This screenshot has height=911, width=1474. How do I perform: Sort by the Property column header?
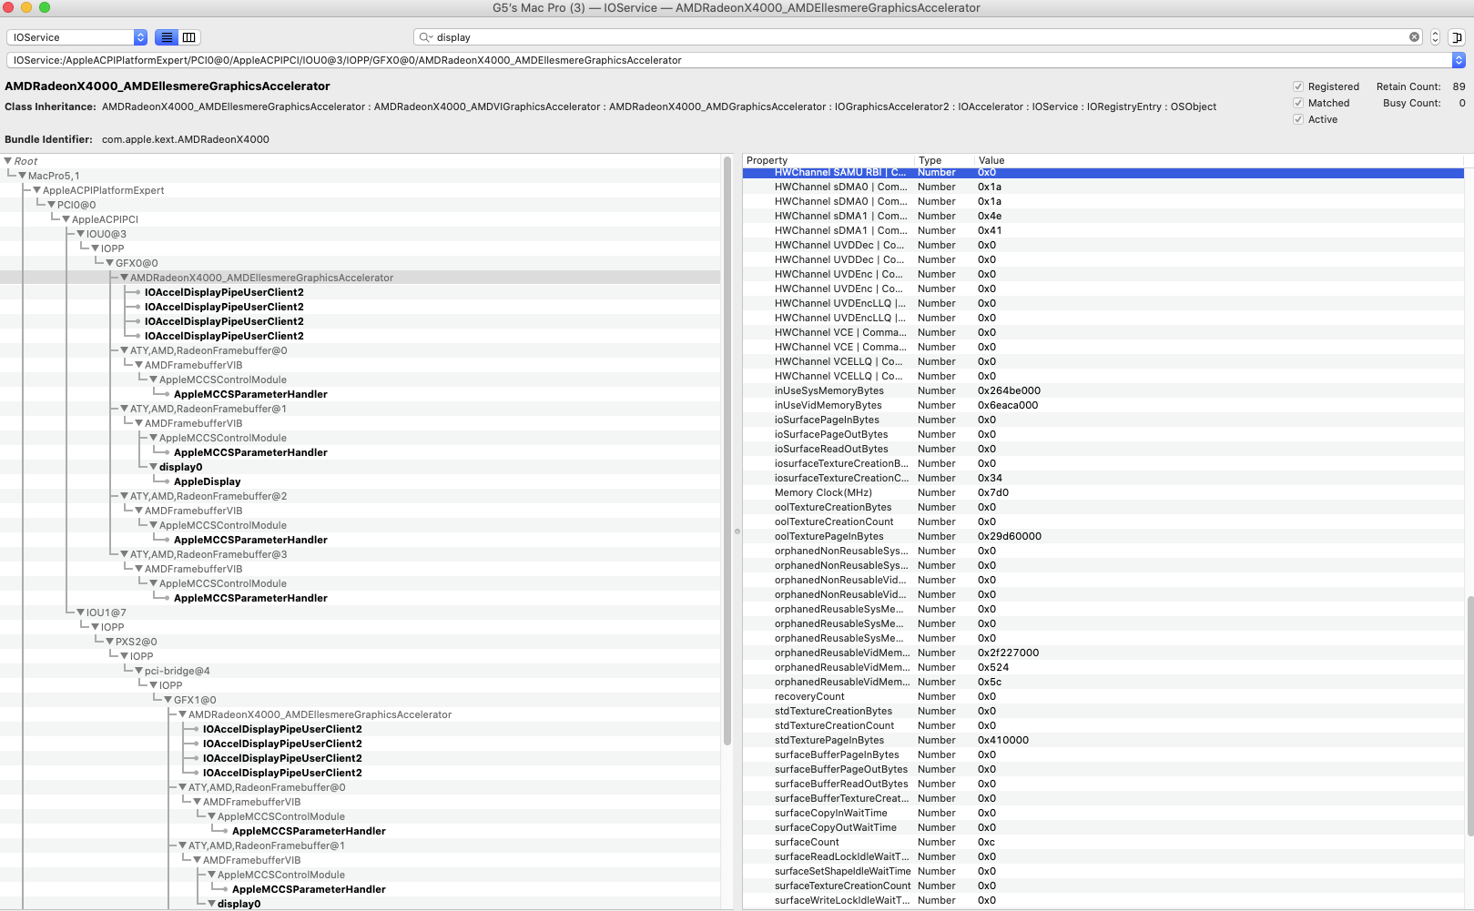tap(828, 160)
